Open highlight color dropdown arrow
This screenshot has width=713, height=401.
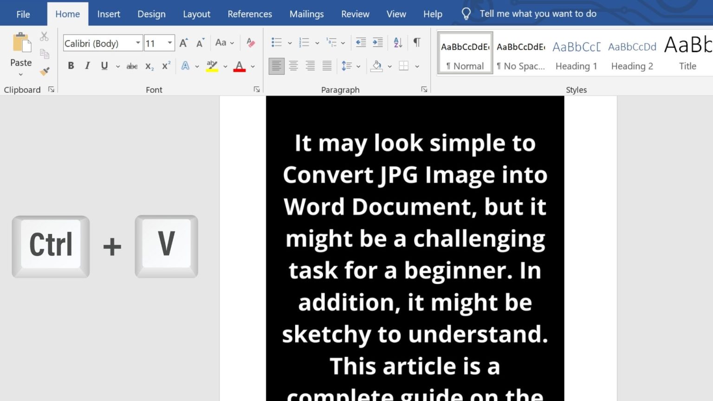tap(225, 66)
